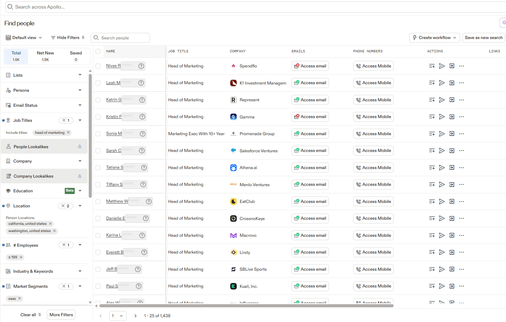This screenshot has height=322, width=506.
Task: Open the page number dropdown
Action: coord(118,316)
